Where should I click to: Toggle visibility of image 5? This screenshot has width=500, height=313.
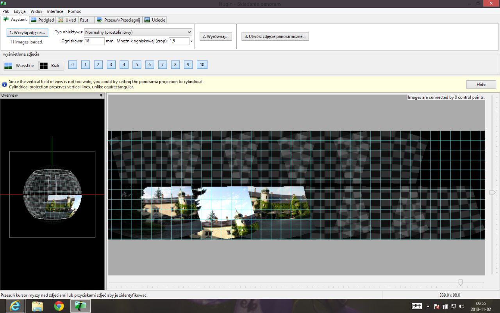click(x=137, y=65)
